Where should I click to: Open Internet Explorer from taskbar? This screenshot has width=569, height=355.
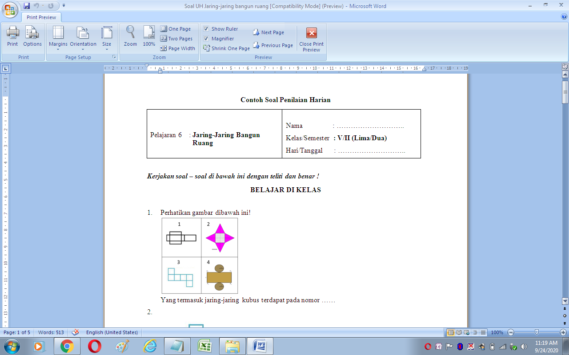150,346
